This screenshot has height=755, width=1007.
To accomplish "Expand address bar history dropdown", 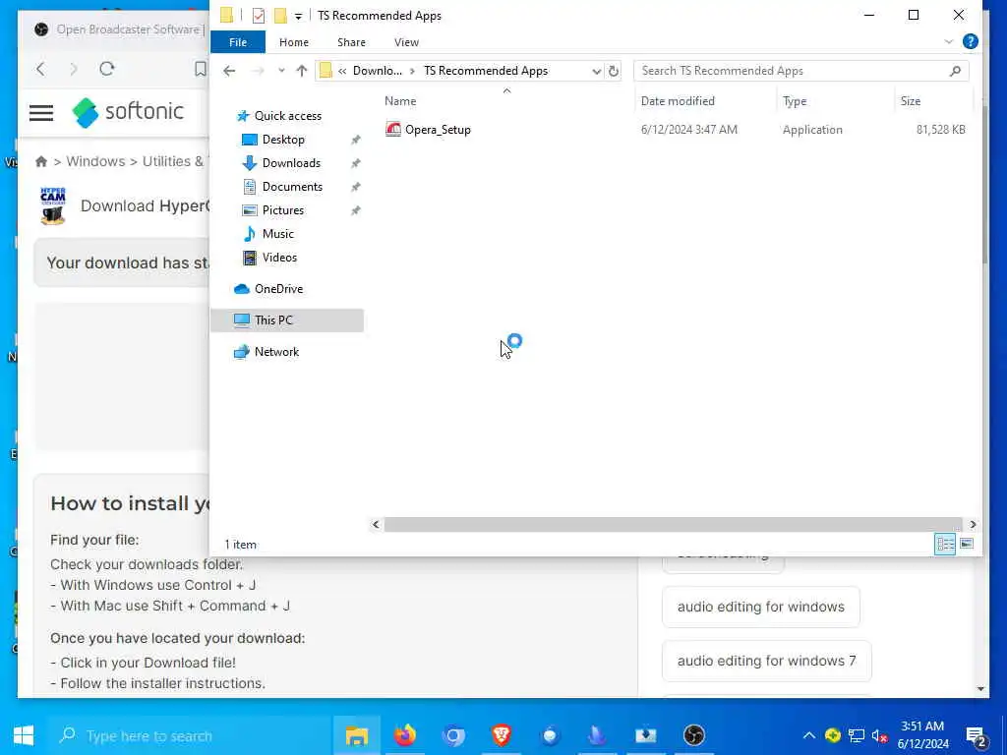I will coord(596,71).
